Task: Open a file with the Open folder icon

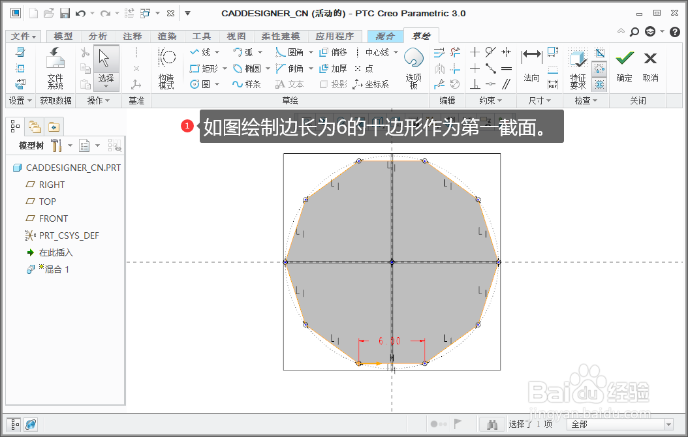Action: click(49, 13)
